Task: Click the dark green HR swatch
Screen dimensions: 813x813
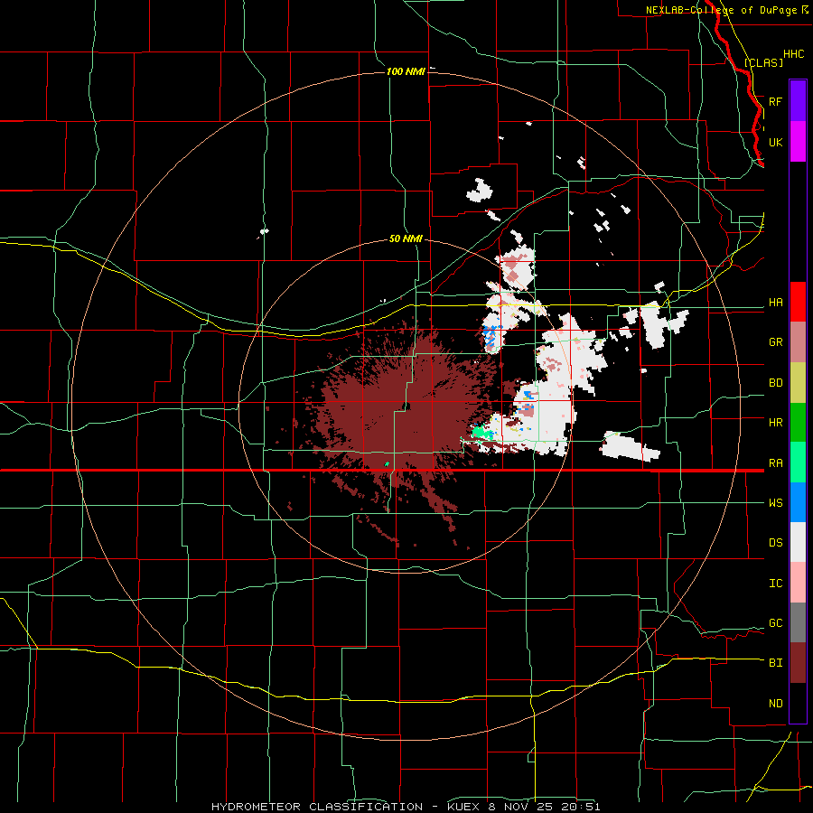Action: pyautogui.click(x=798, y=423)
